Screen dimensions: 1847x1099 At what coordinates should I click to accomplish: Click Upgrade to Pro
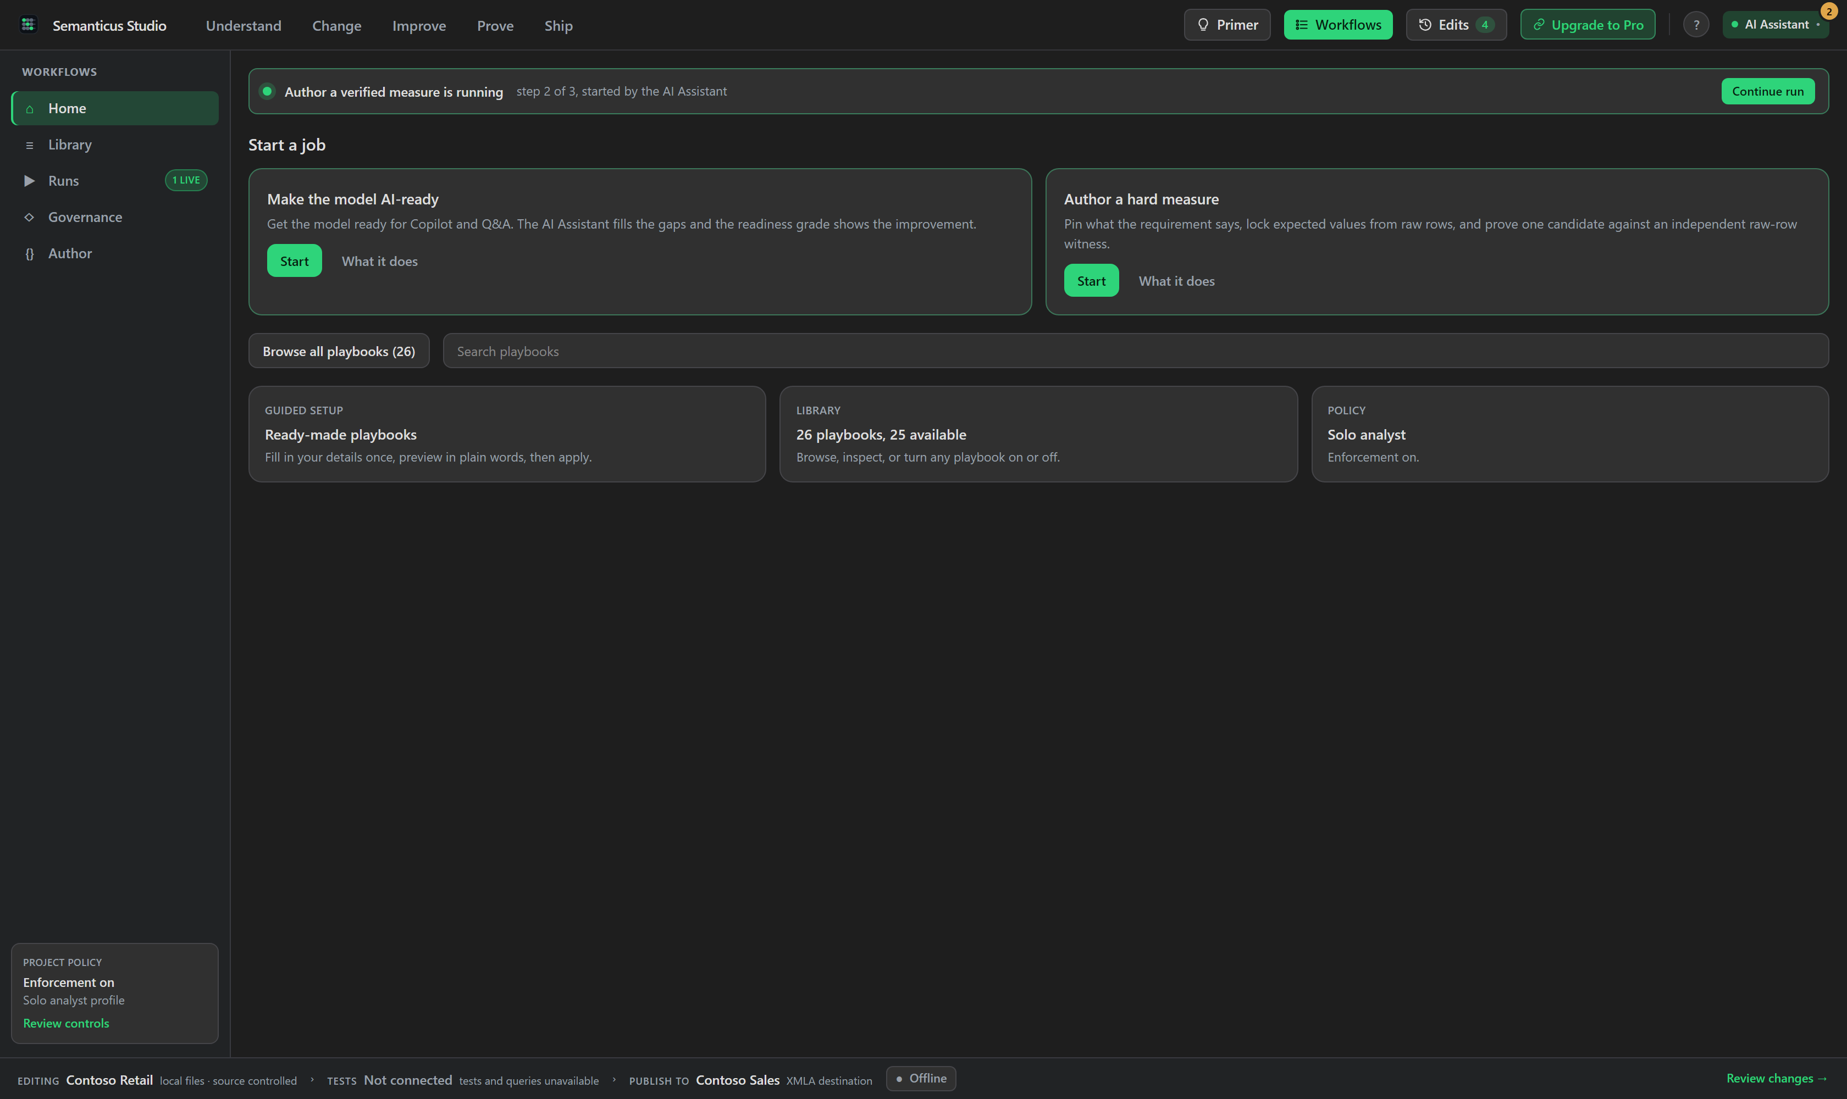(1588, 25)
